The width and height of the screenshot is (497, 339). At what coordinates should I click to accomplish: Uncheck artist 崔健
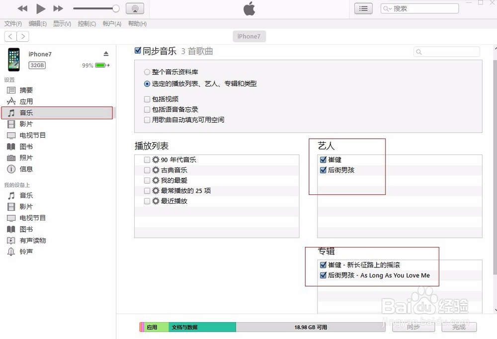pyautogui.click(x=324, y=160)
